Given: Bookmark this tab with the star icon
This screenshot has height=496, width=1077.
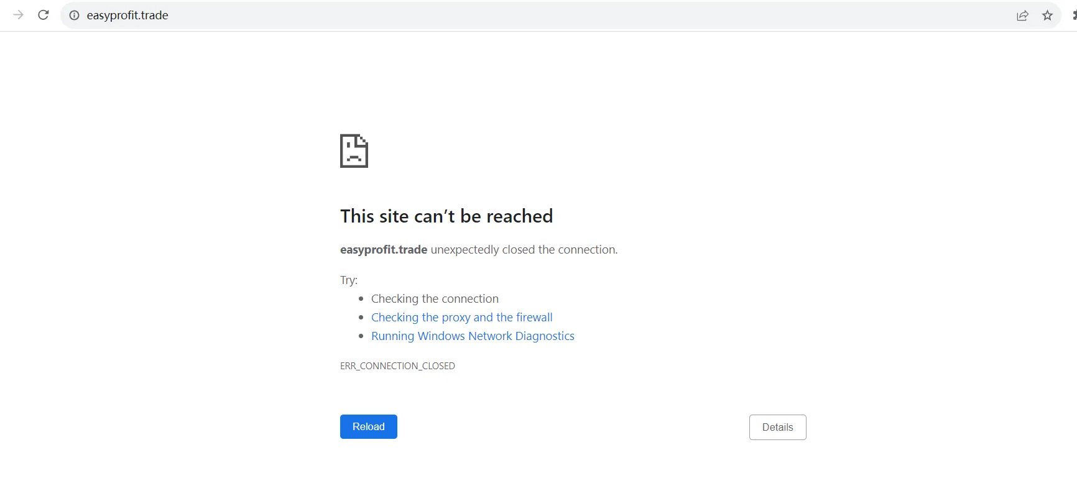Looking at the screenshot, I should tap(1047, 16).
